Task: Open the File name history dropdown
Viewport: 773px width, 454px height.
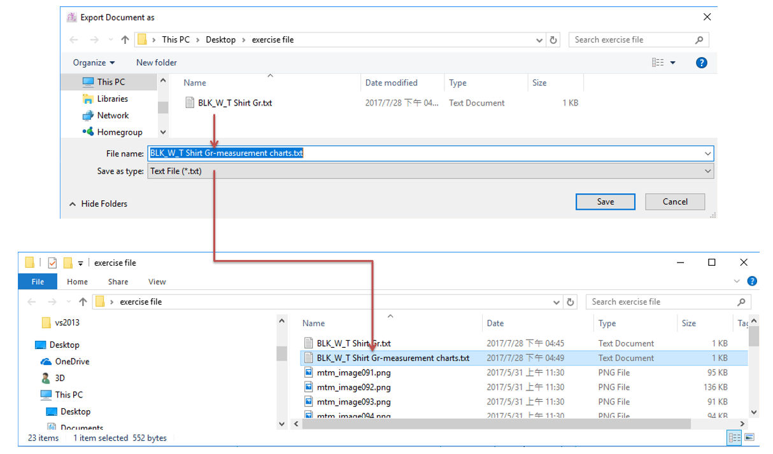Action: [707, 153]
